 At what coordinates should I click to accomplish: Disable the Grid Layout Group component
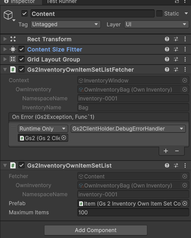[22, 59]
